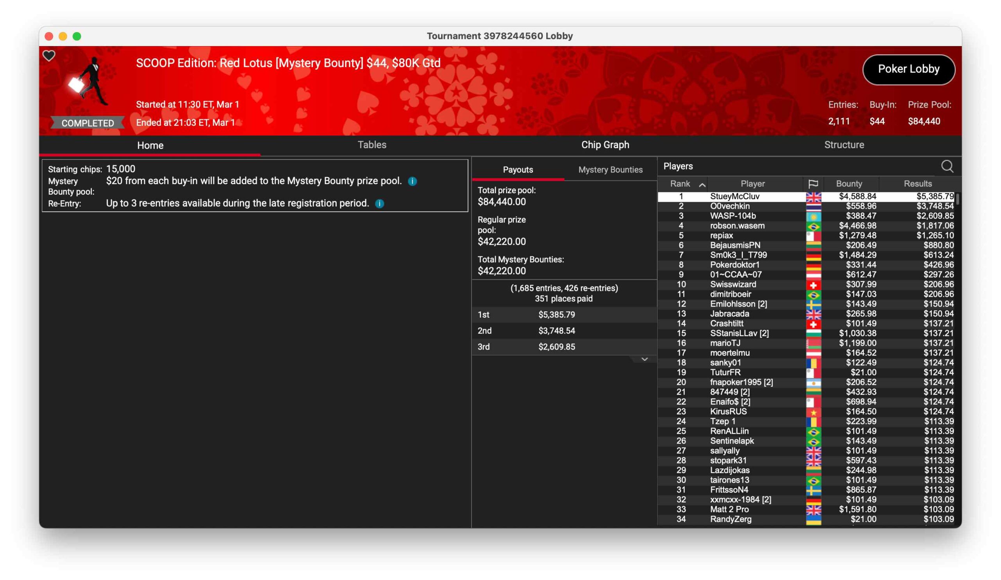The image size is (1001, 580).
Task: Open the Structure tab
Action: 844,145
